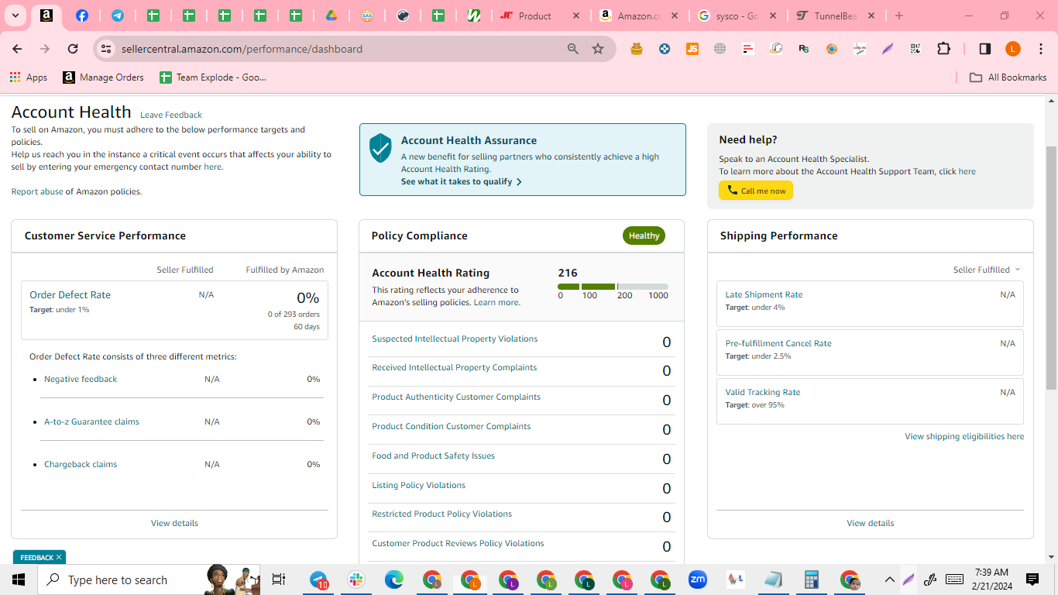Click the Report abuse link
The image size is (1058, 595).
coord(37,191)
